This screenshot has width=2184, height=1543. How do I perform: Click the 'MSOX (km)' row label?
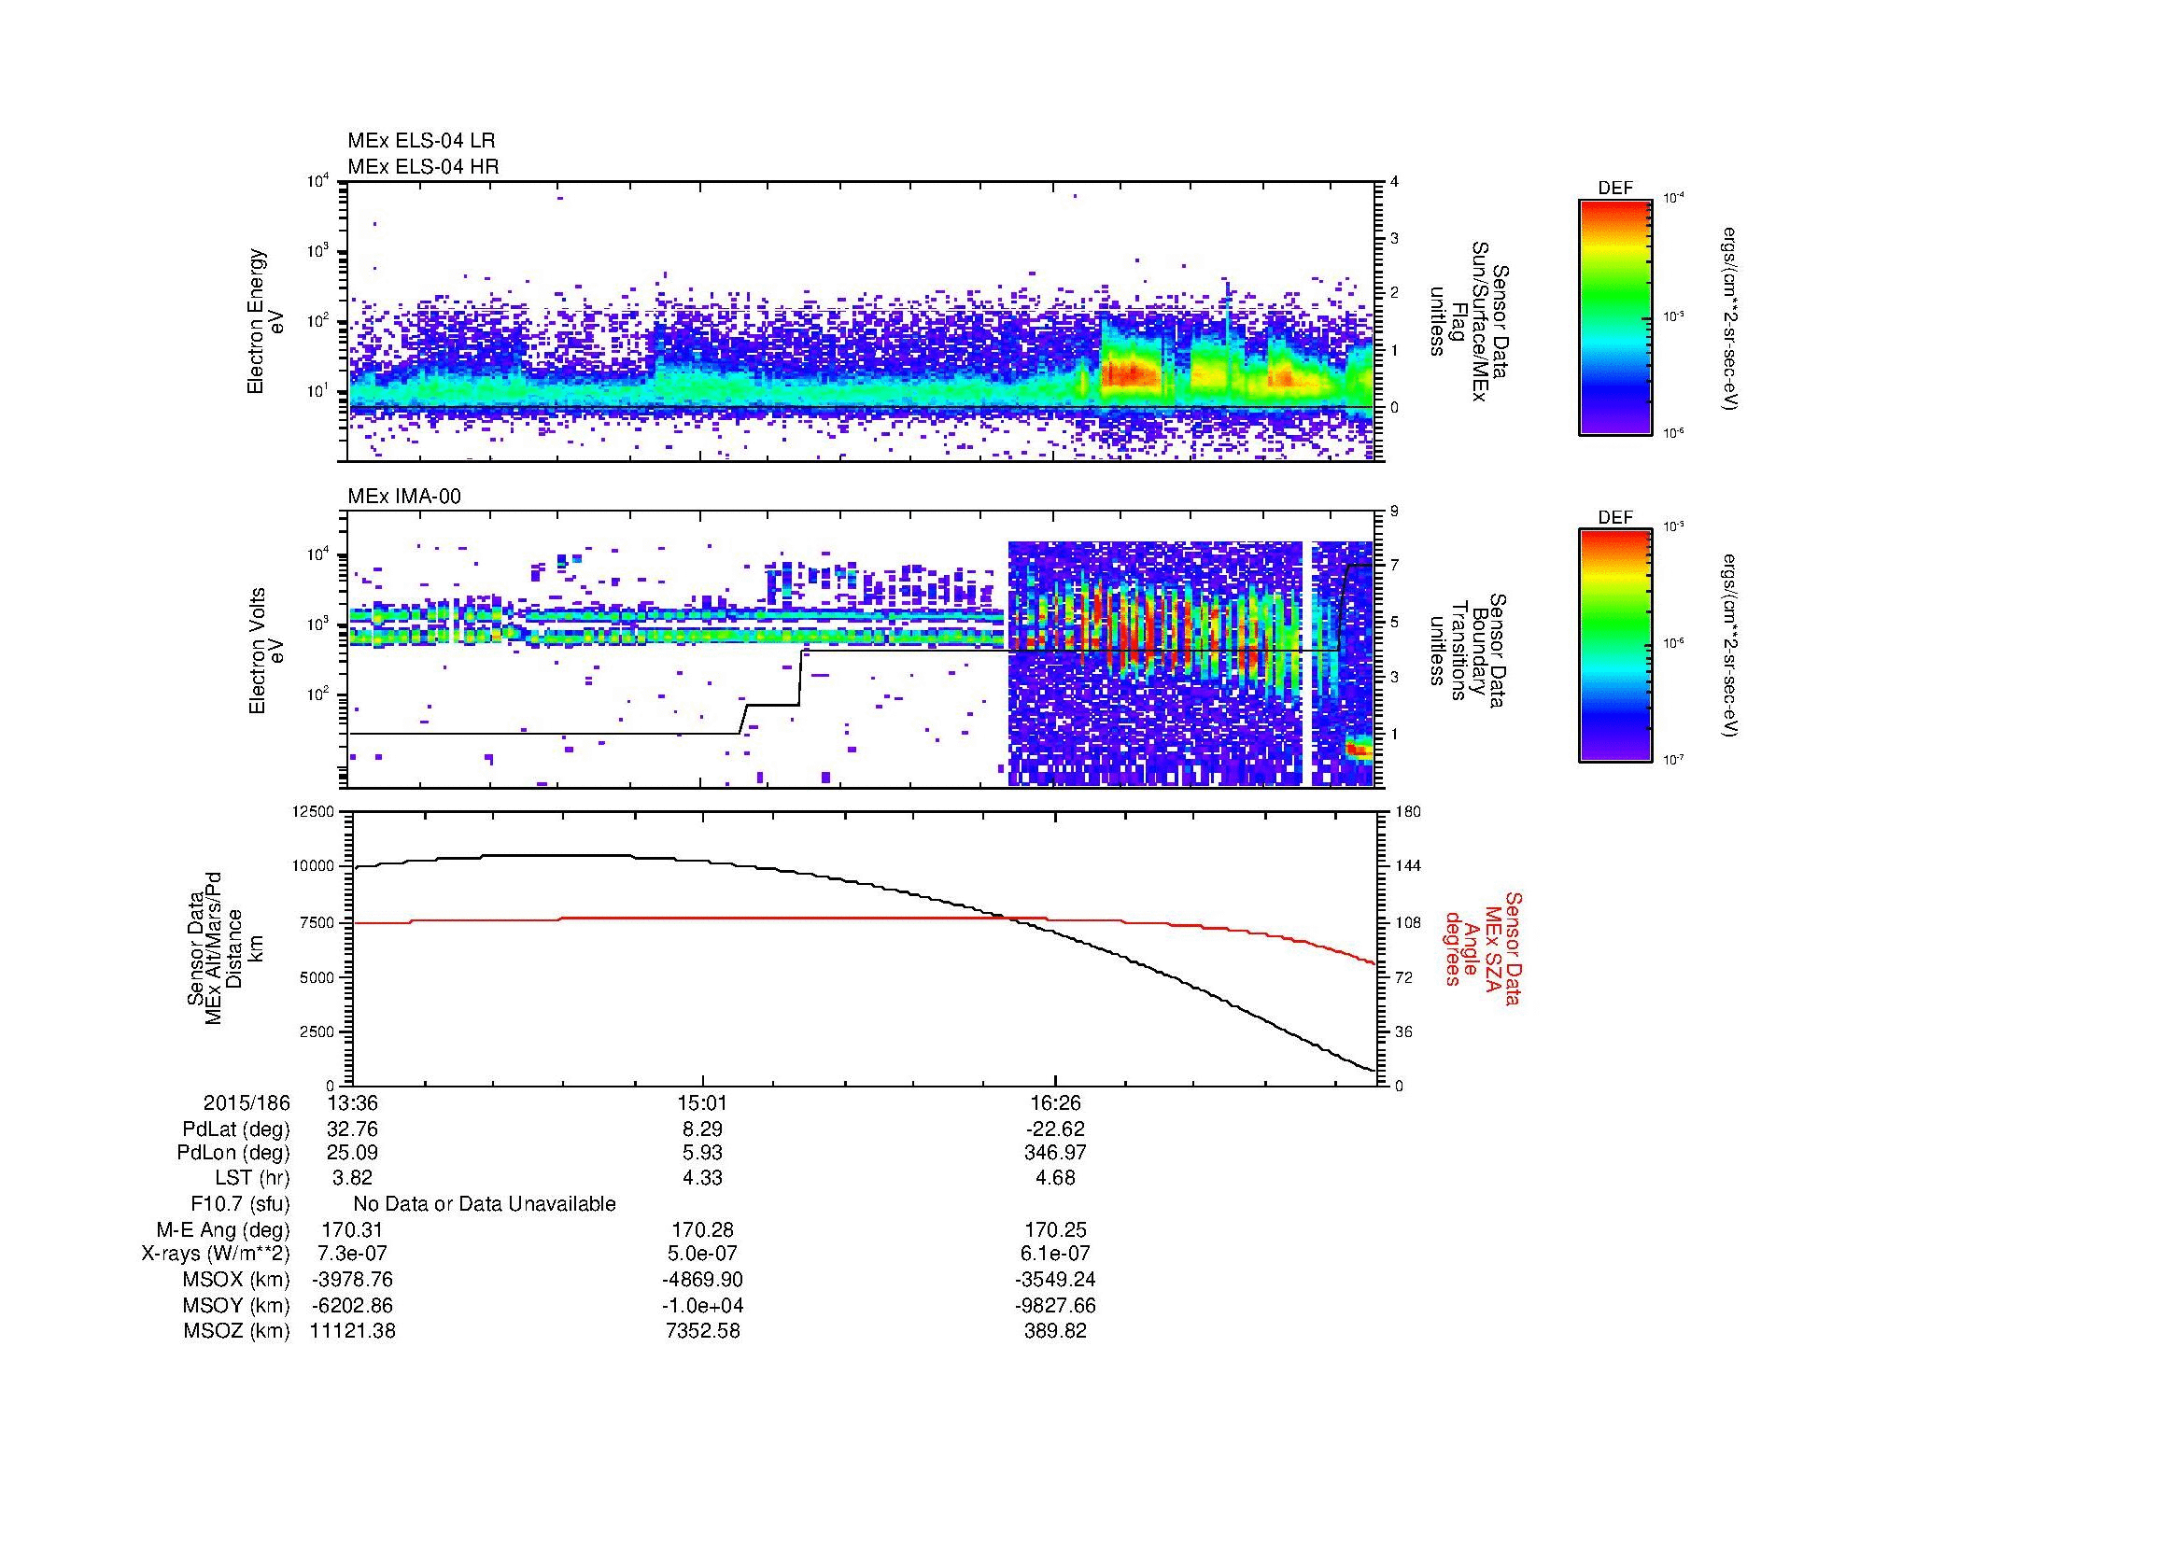coord(236,1280)
